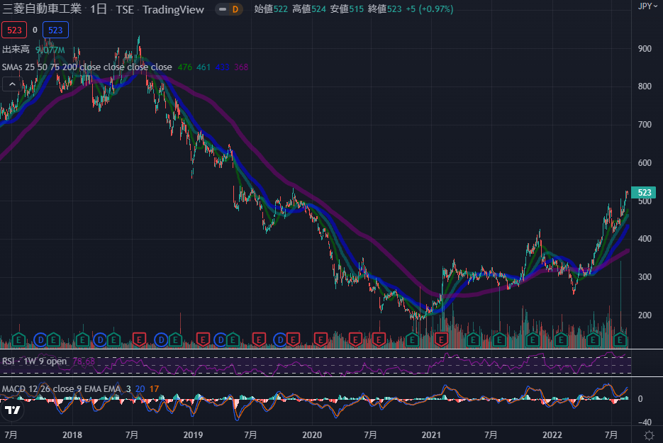The height and width of the screenshot is (443, 663).
Task: Click the 9.077M volume value
Action: coord(50,50)
